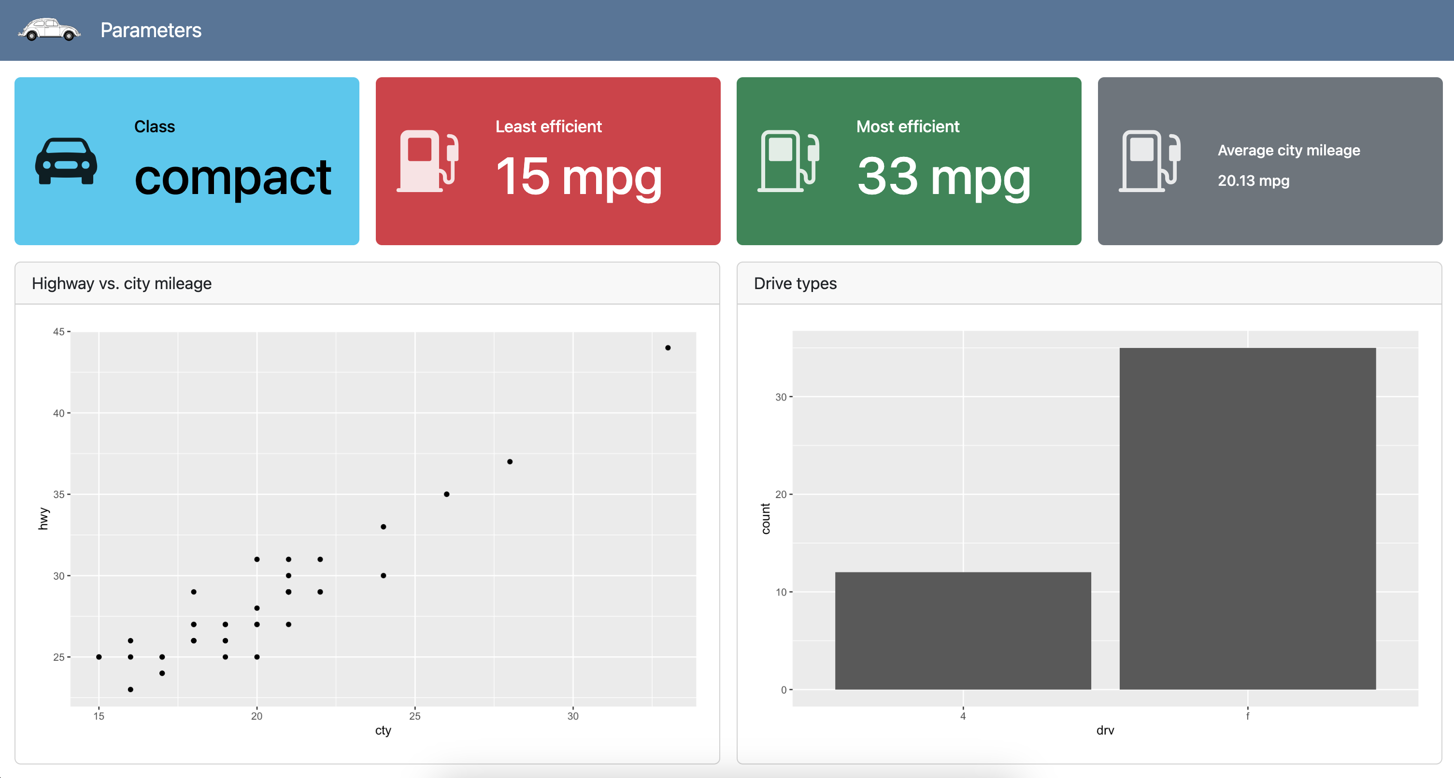Click the Drive types card header
Screen dimensions: 1454x778
click(x=795, y=284)
